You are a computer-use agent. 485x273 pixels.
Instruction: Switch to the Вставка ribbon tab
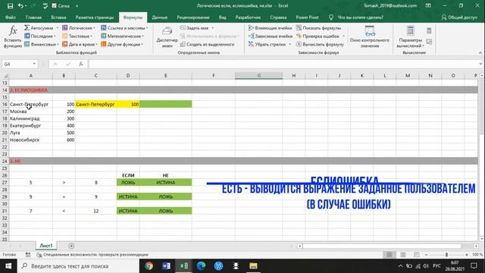tap(58, 17)
